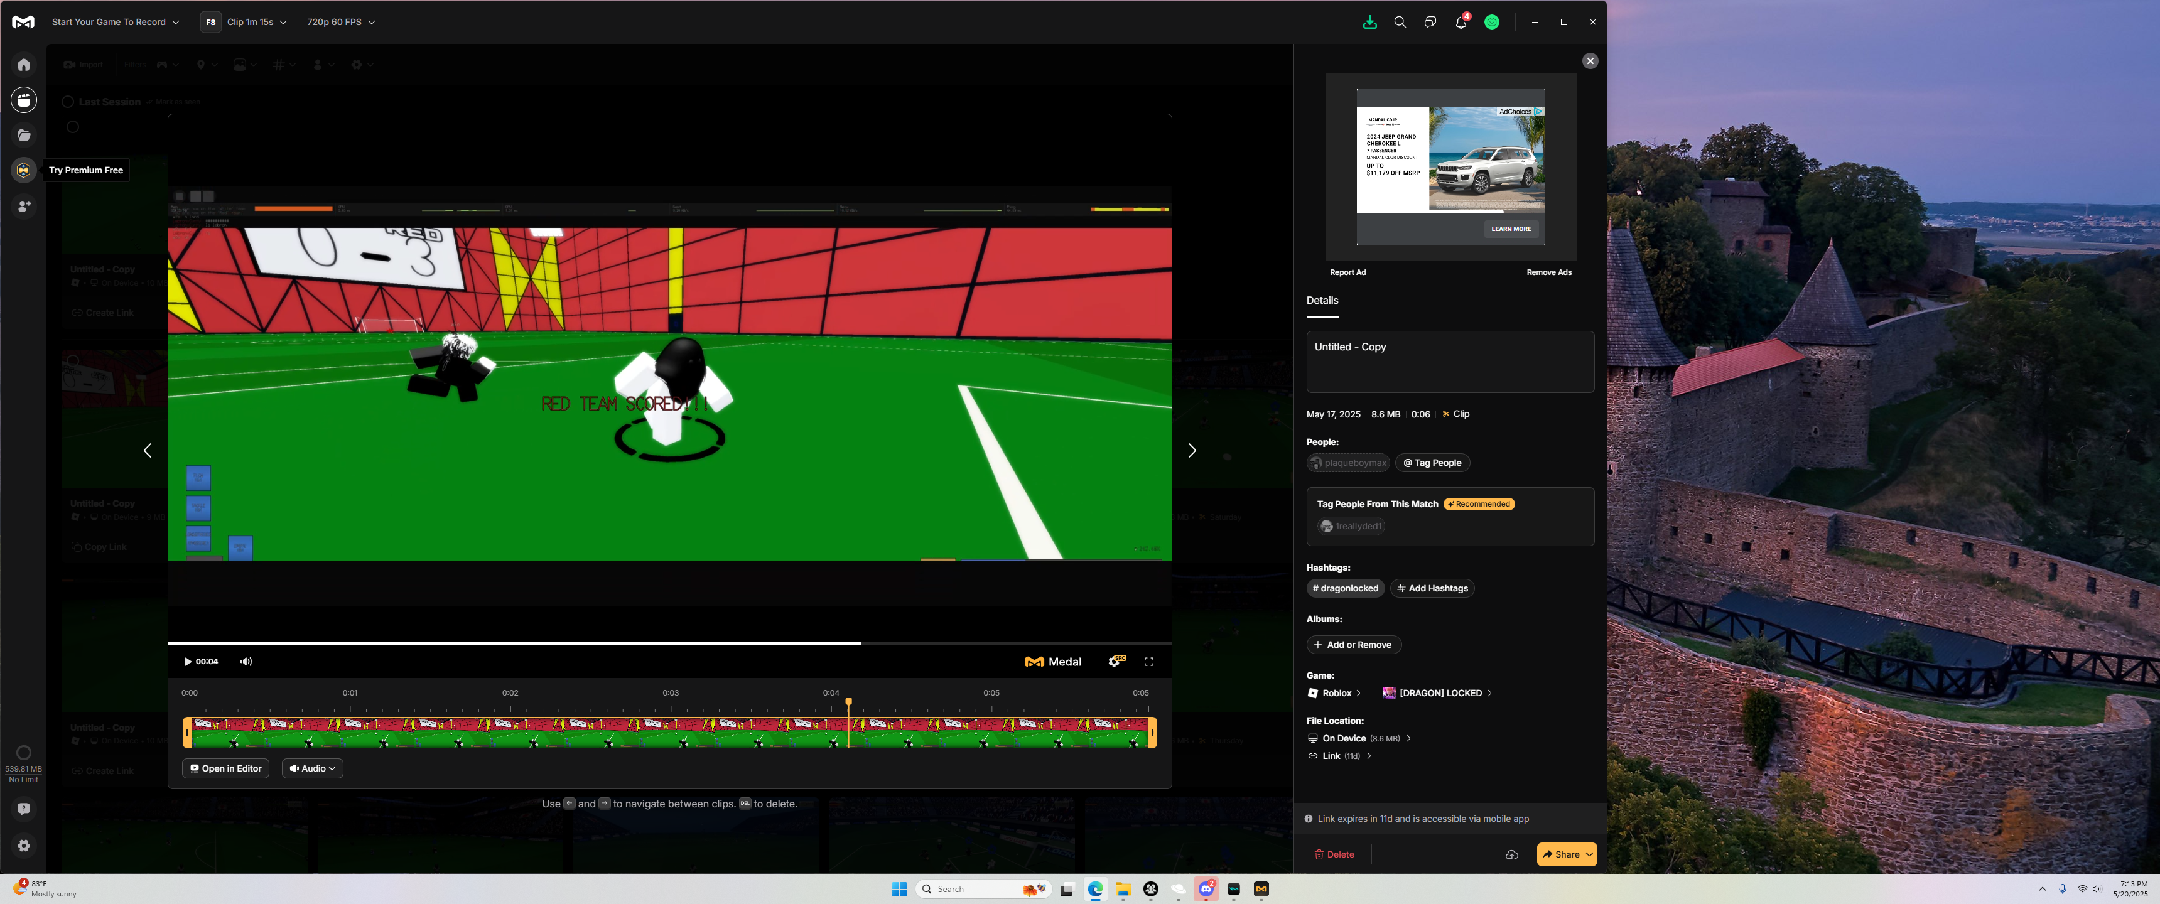
Task: Click the orange timeline playhead marker
Action: coord(848,702)
